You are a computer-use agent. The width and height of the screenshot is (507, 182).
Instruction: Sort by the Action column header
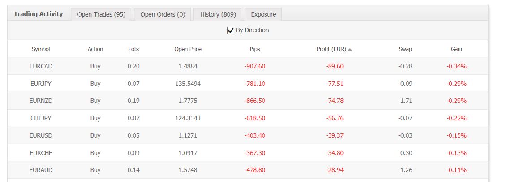point(95,49)
